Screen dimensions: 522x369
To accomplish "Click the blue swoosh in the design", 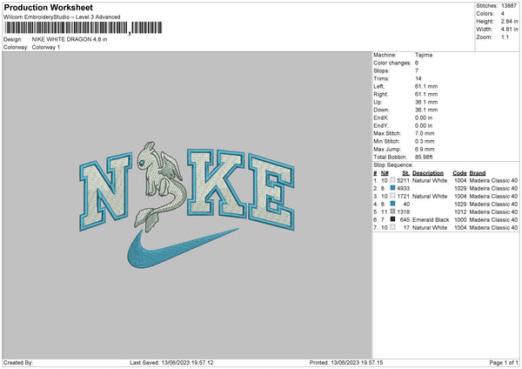I will point(183,249).
